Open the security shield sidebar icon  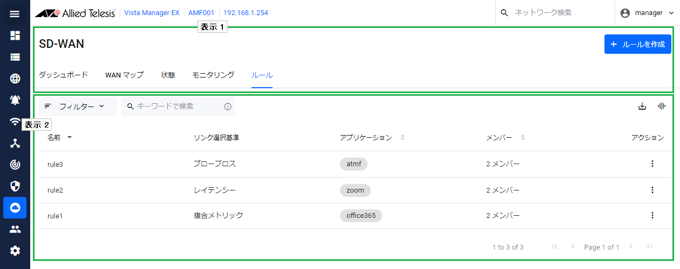point(15,186)
